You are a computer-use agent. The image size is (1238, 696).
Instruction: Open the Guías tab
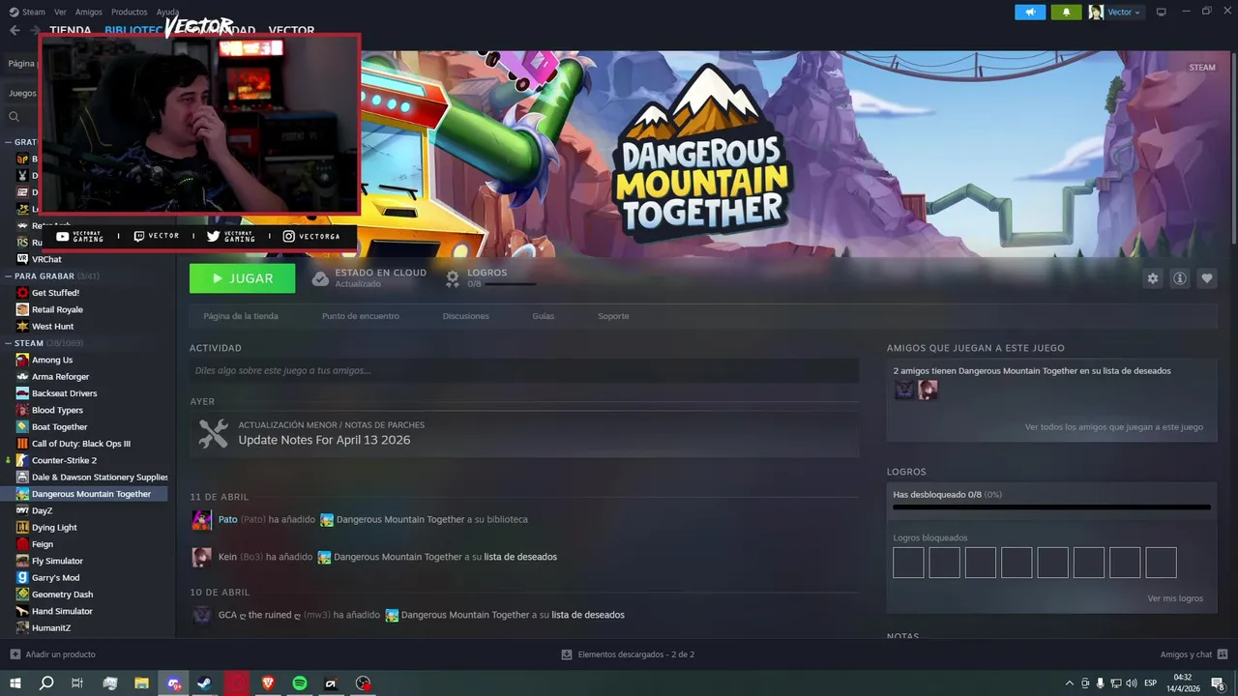coord(543,316)
